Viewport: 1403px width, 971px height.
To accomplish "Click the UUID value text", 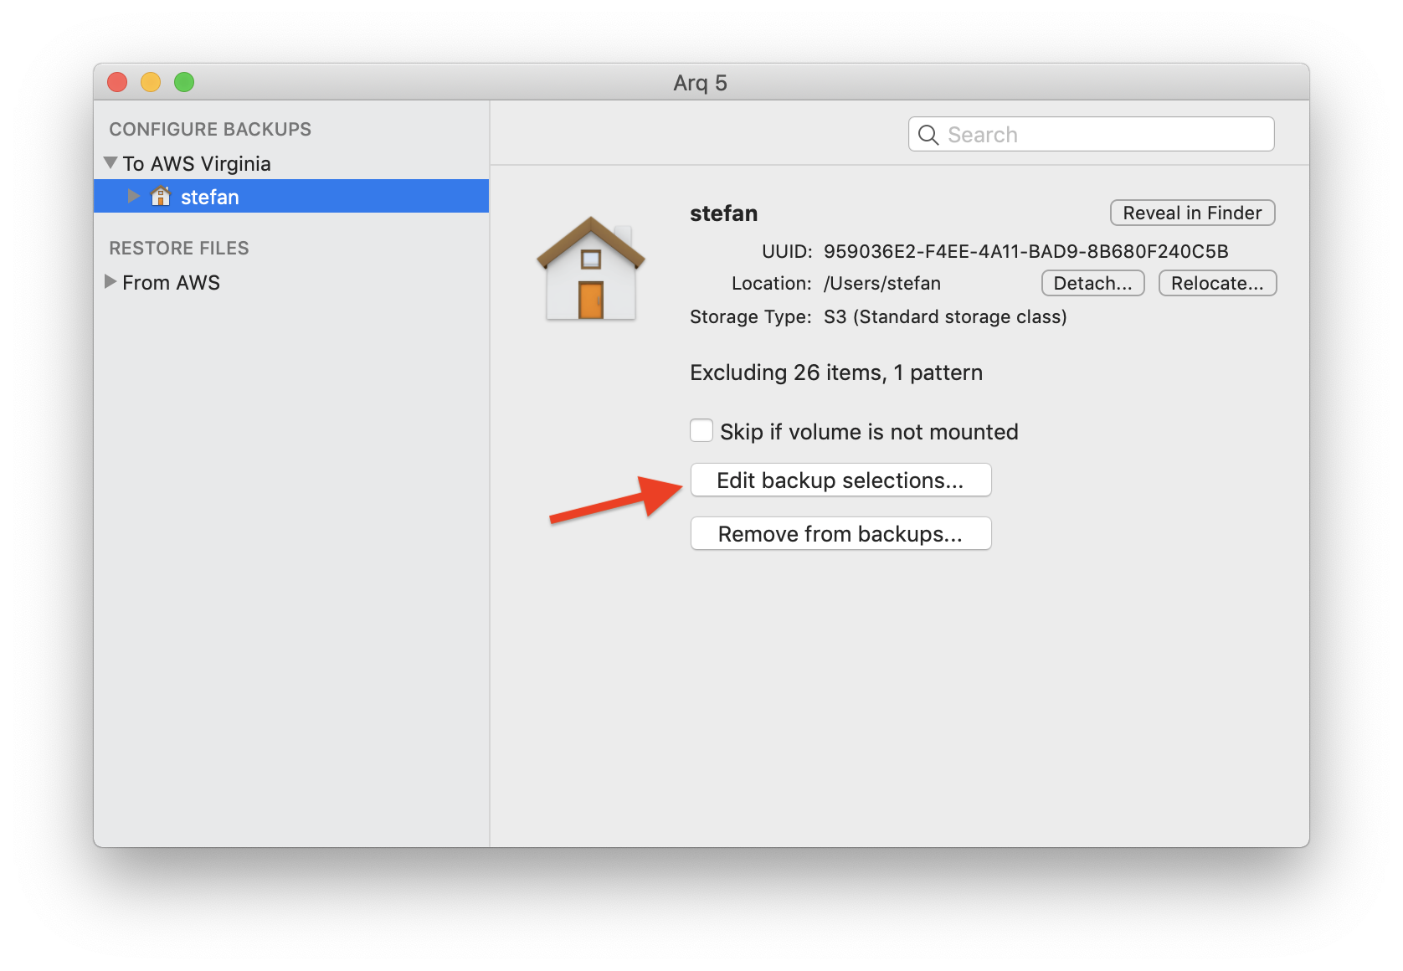I will (1025, 251).
